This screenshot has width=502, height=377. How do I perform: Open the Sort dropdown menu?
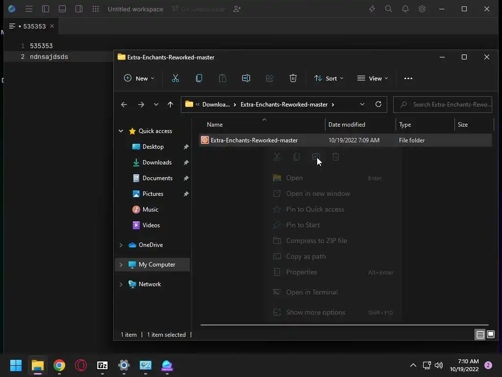coord(329,78)
